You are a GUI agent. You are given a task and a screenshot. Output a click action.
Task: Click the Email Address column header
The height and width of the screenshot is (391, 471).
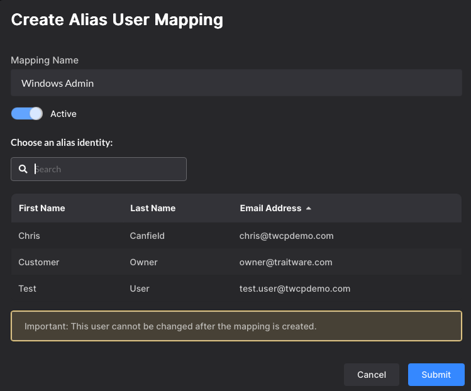(x=270, y=208)
